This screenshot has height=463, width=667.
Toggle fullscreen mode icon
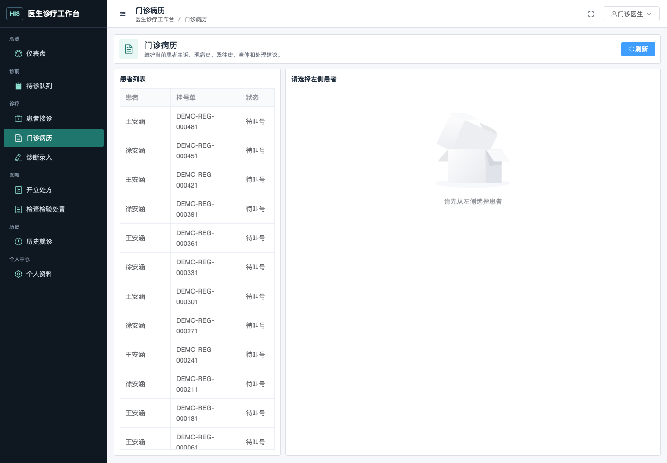[591, 14]
